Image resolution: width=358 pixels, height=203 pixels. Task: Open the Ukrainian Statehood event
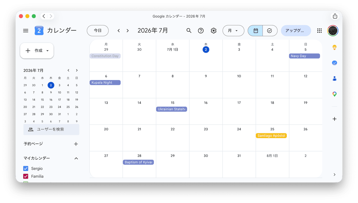(172, 109)
